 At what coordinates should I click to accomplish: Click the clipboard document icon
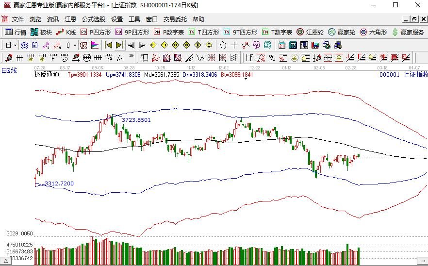coord(34,45)
